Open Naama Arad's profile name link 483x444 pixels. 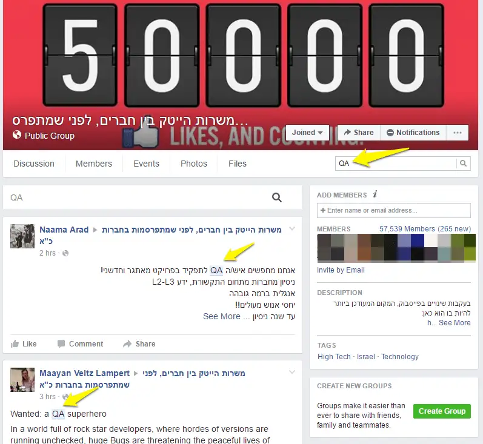64,230
